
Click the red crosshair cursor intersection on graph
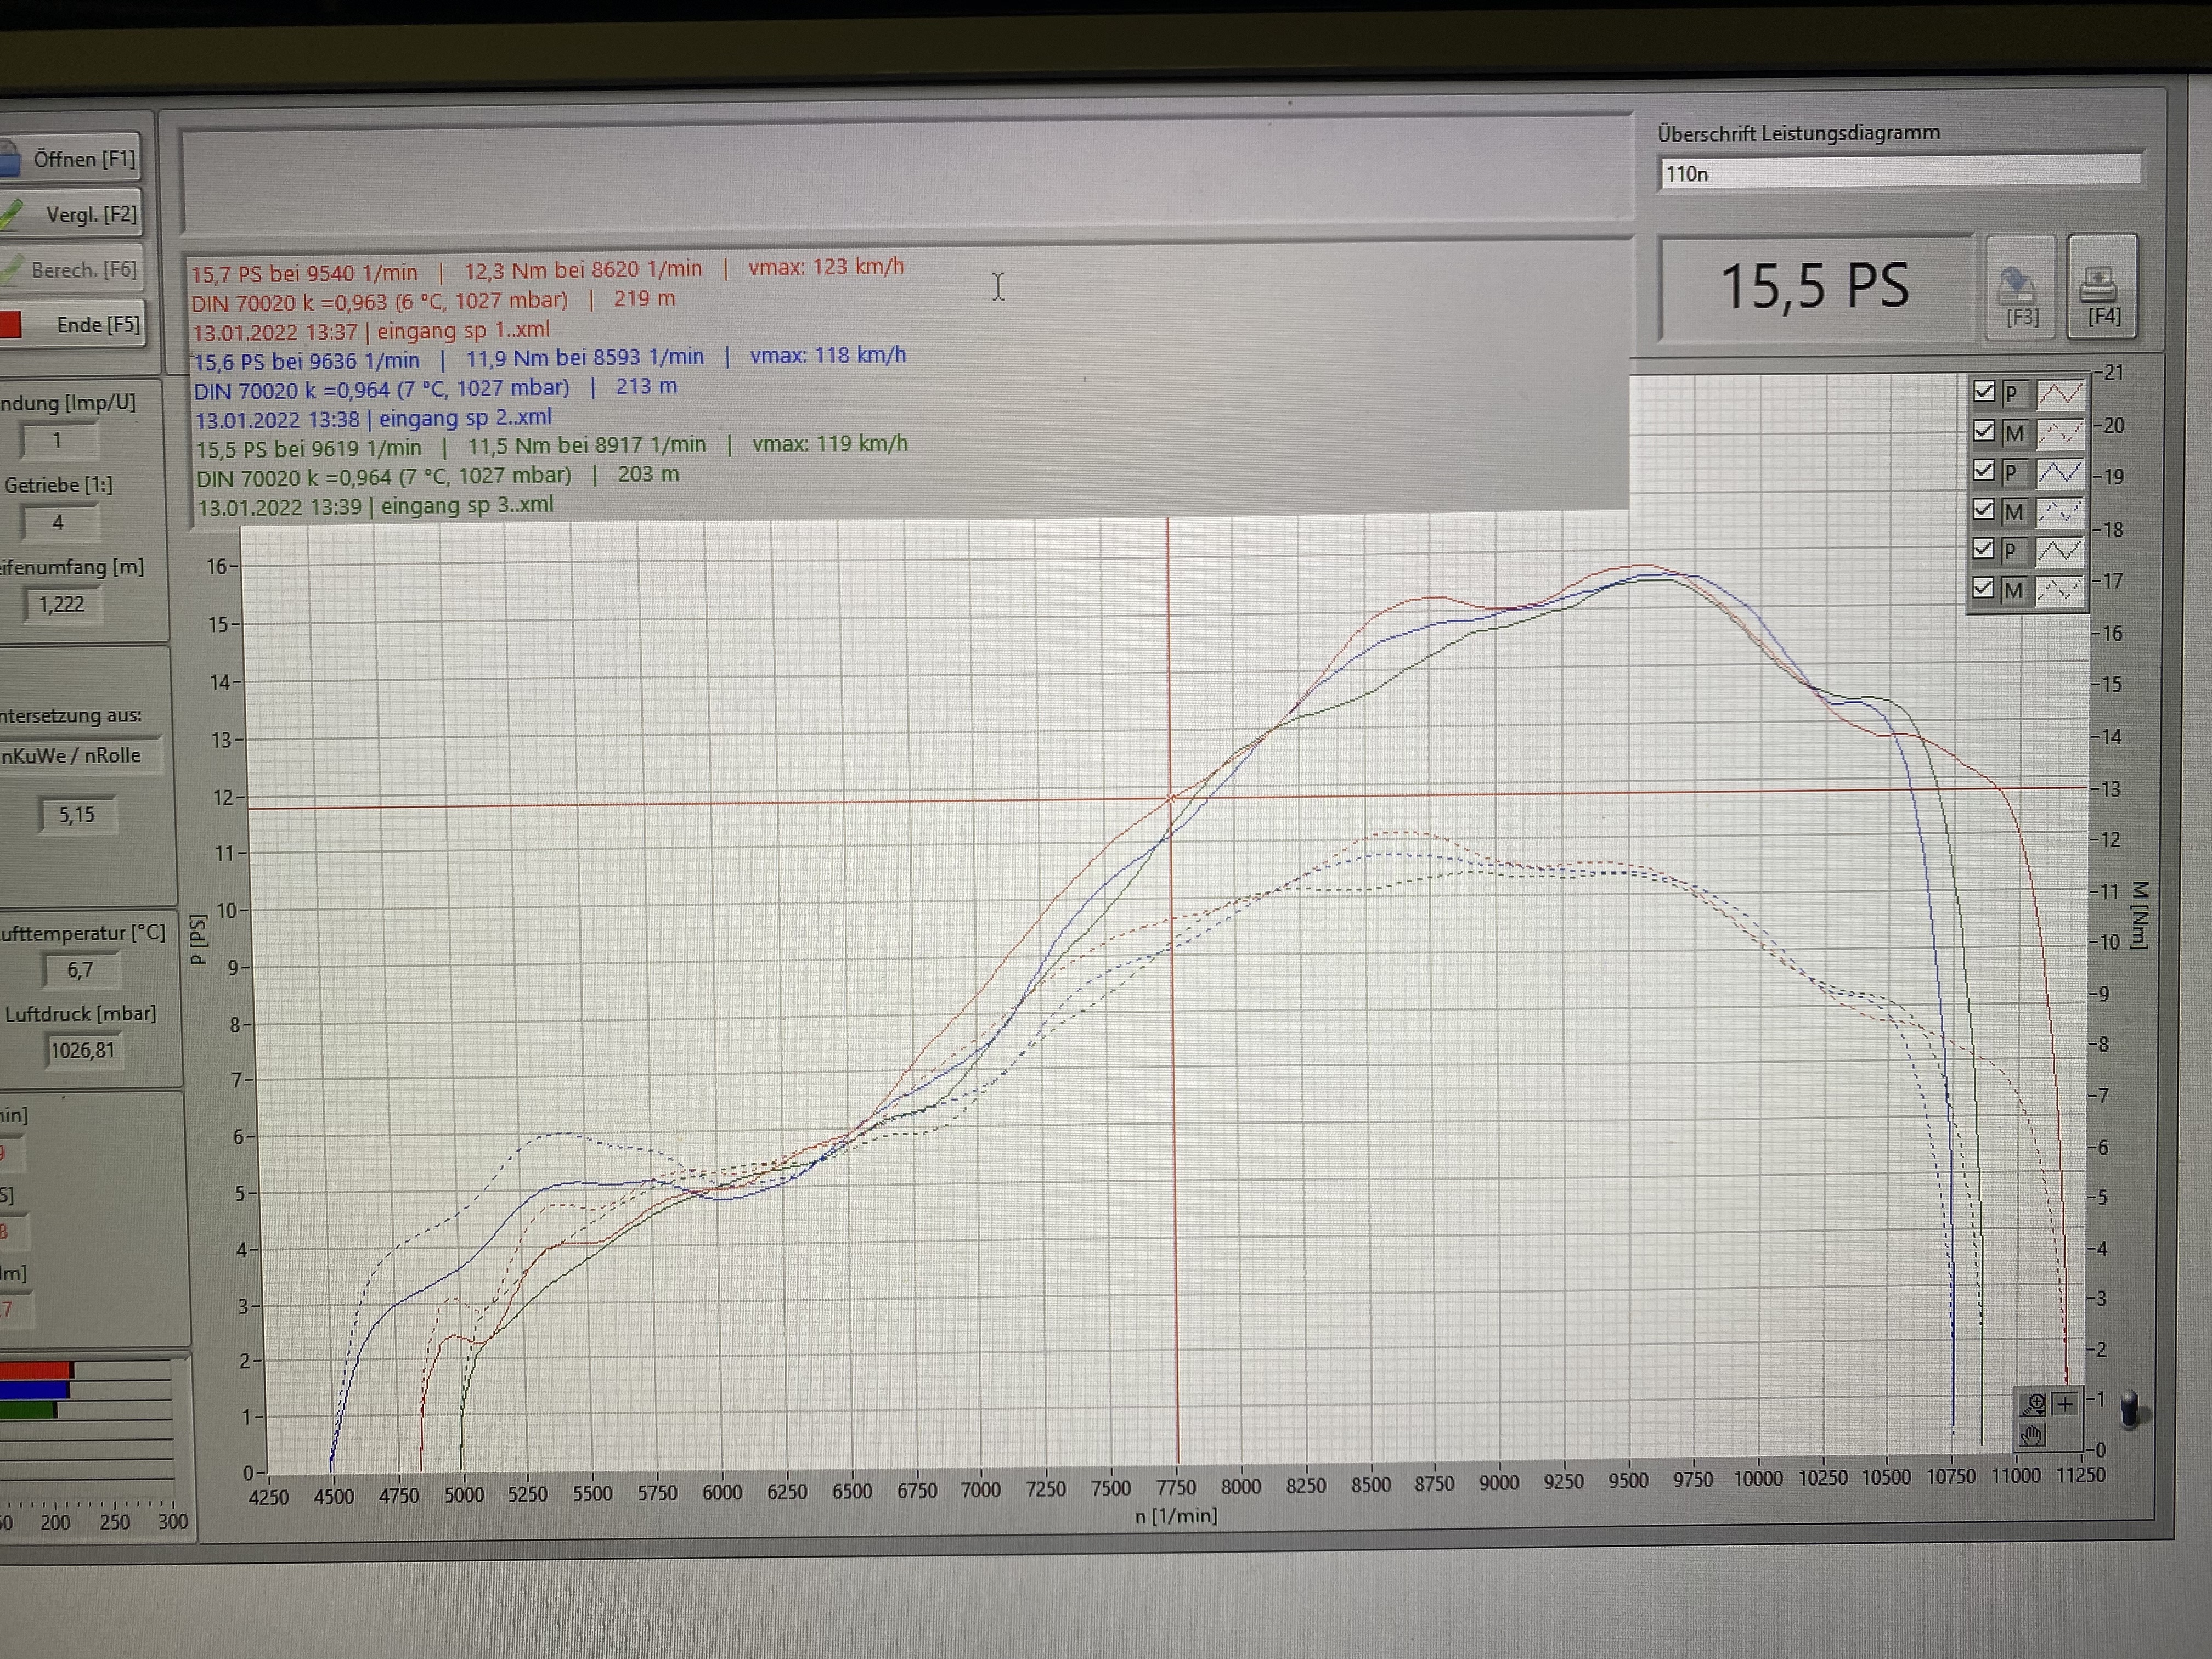pyautogui.click(x=1171, y=798)
